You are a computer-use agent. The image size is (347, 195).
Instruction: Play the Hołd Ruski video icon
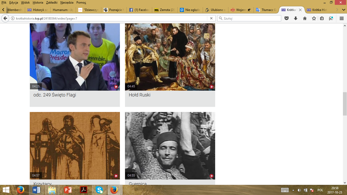pos(211,87)
